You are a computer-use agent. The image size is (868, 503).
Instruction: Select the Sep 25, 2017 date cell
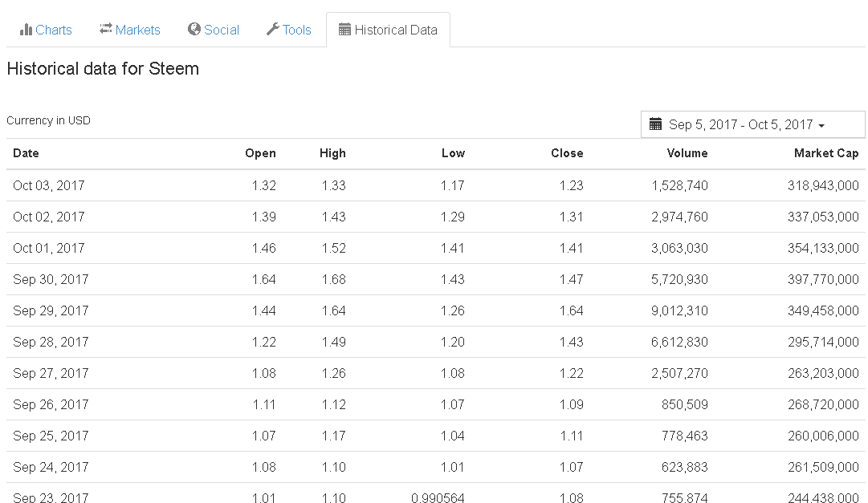point(51,436)
